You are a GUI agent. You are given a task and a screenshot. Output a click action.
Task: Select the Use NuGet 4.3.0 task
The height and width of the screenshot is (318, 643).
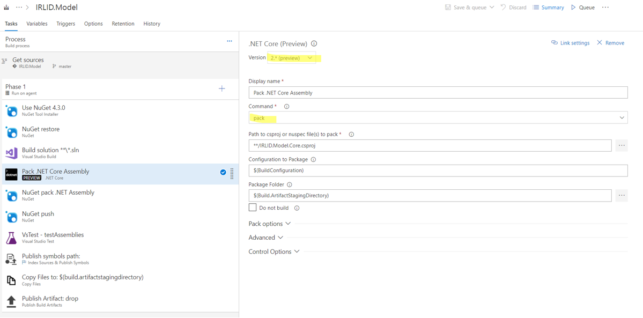coord(120,111)
